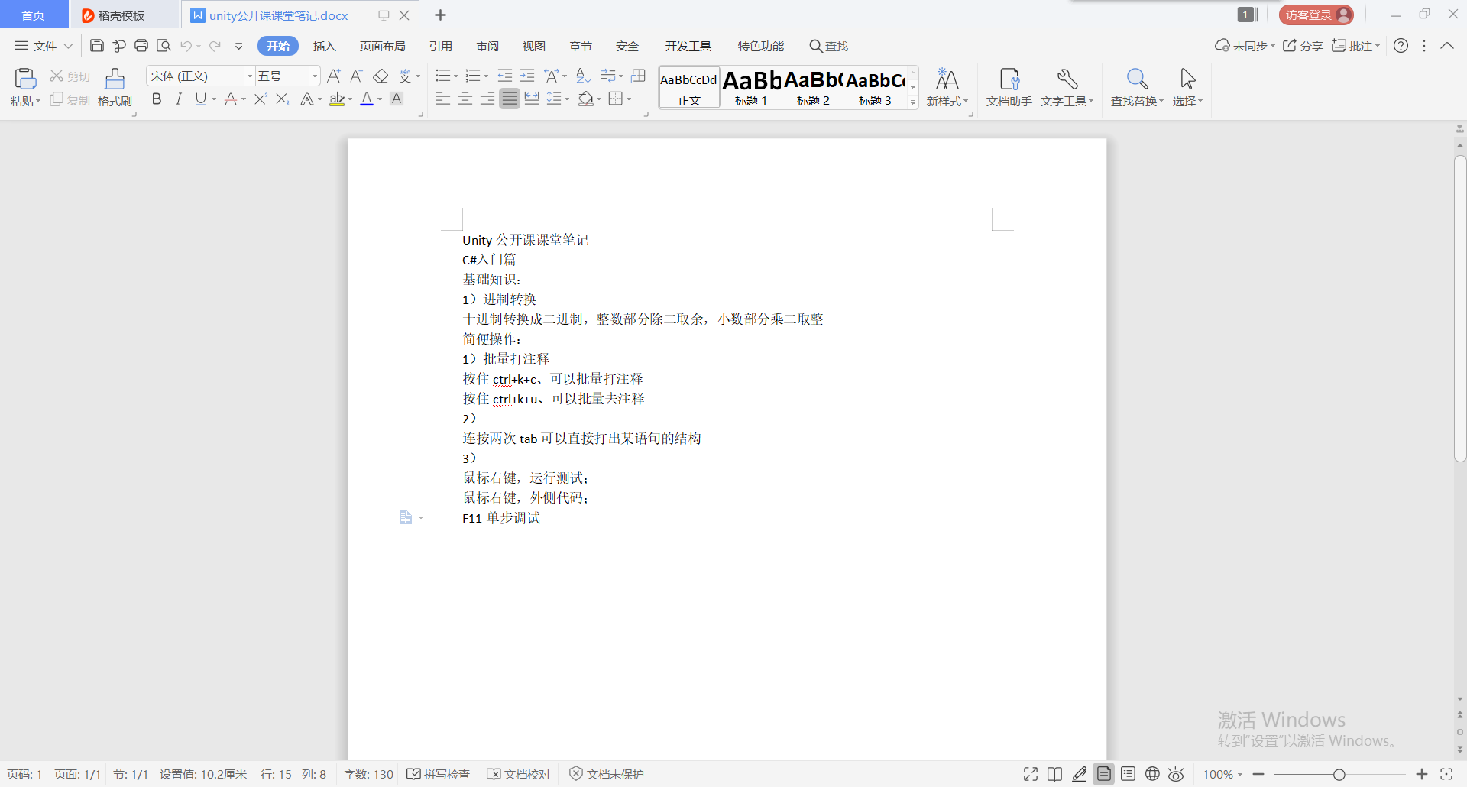1467x787 pixels.
Task: Toggle underline formatting
Action: (200, 99)
